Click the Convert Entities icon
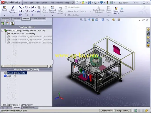Image resolution: width=151 pixels, height=113 pixels. coord(52,10)
